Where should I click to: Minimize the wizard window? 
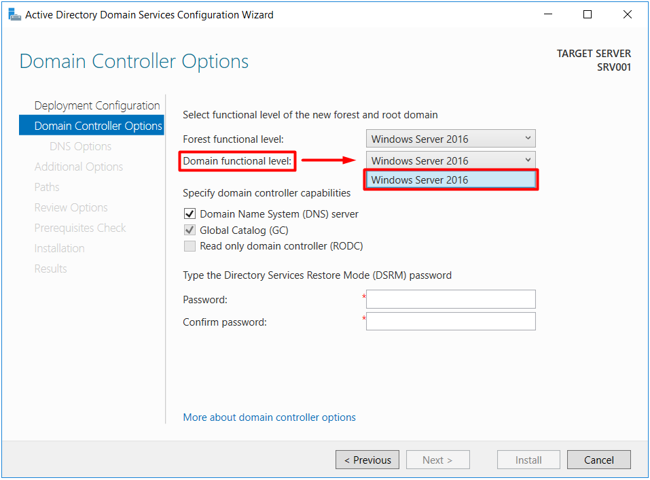[548, 14]
